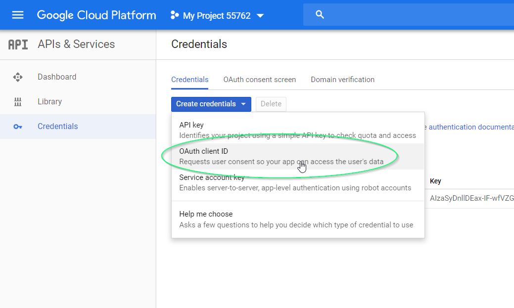Choose API key from the dropdown
This screenshot has width=514, height=308.
[298, 130]
